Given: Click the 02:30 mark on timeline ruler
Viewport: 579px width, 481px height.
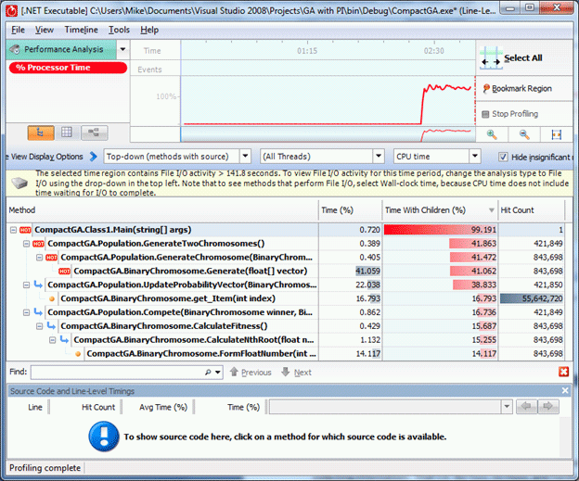Looking at the screenshot, I should coord(434,51).
